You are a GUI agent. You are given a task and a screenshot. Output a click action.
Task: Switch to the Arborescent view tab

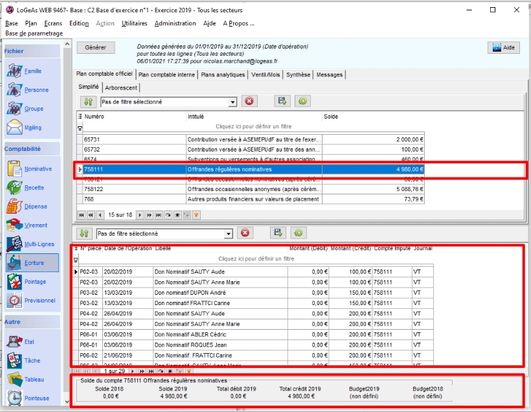121,87
